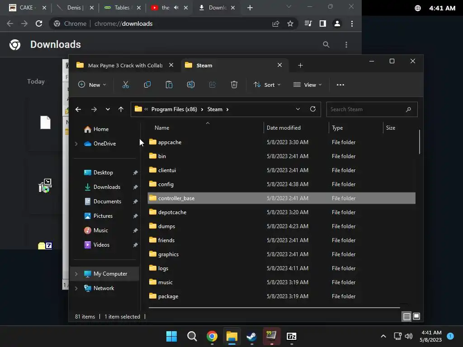The width and height of the screenshot is (463, 347).
Task: Click the Delete trash can icon
Action: (x=234, y=84)
